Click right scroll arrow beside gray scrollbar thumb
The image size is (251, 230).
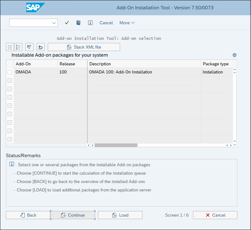point(92,145)
